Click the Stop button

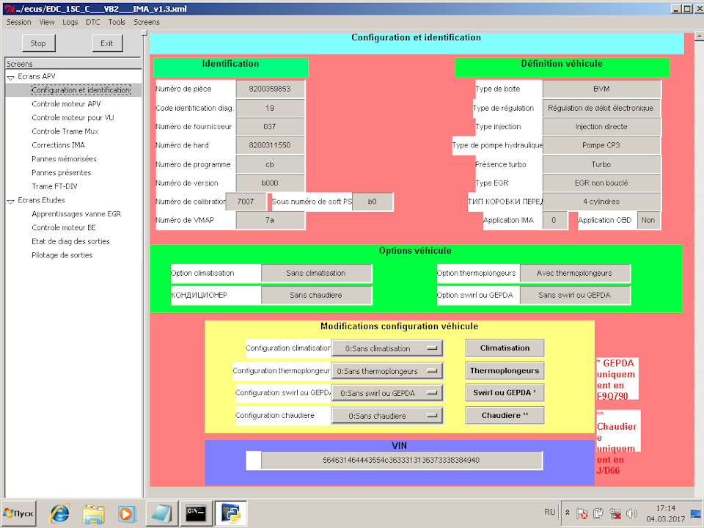pos(38,43)
